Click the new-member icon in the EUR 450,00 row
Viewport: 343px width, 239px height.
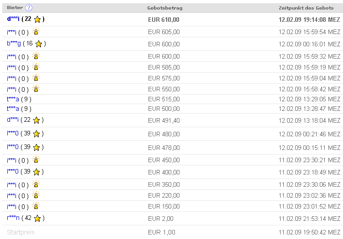pyautogui.click(x=36, y=160)
